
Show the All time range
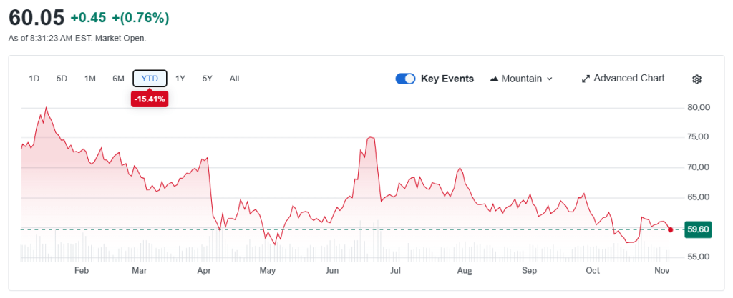[235, 79]
